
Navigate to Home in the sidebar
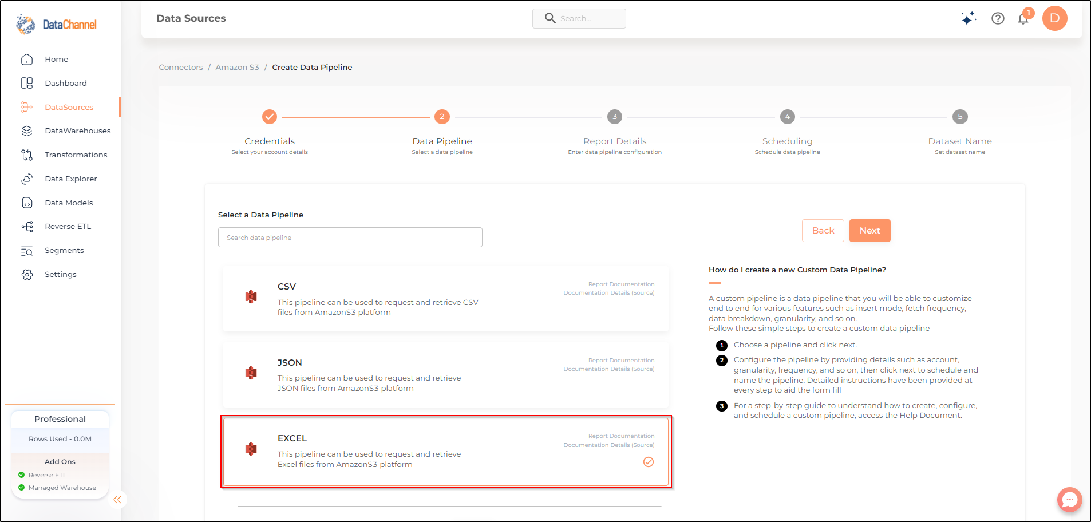56,60
